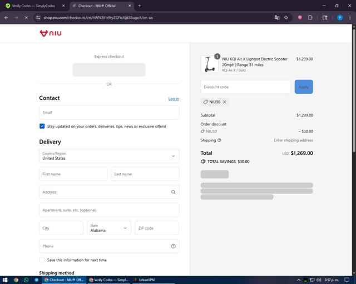Click the Express checkout placeholder button
The width and height of the screenshot is (356, 284).
tap(109, 70)
